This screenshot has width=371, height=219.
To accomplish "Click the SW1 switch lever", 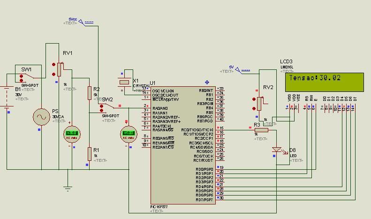I will [x=30, y=76].
